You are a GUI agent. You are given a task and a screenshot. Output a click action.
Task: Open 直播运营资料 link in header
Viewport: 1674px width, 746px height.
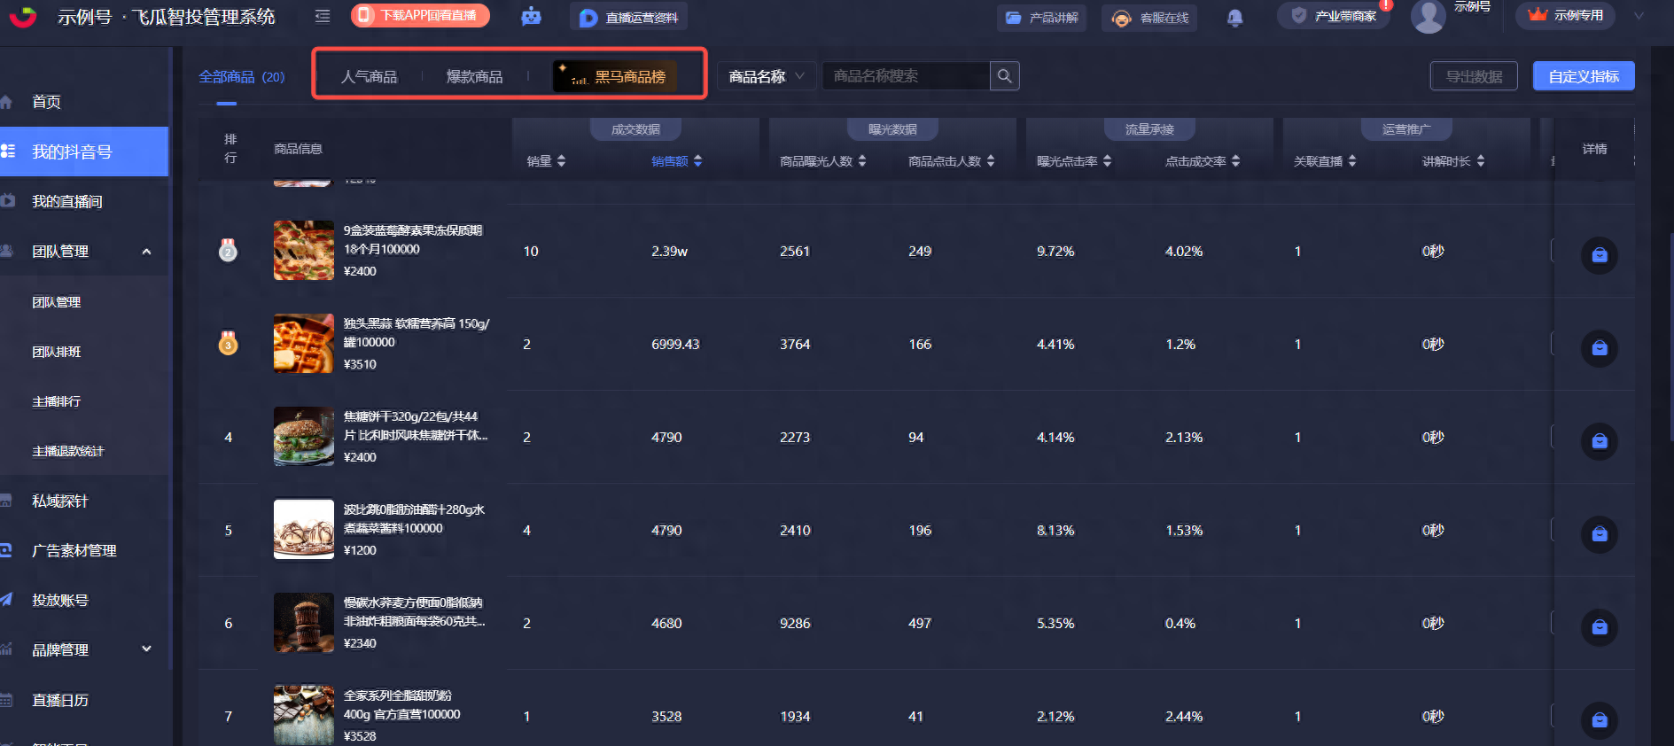(629, 18)
